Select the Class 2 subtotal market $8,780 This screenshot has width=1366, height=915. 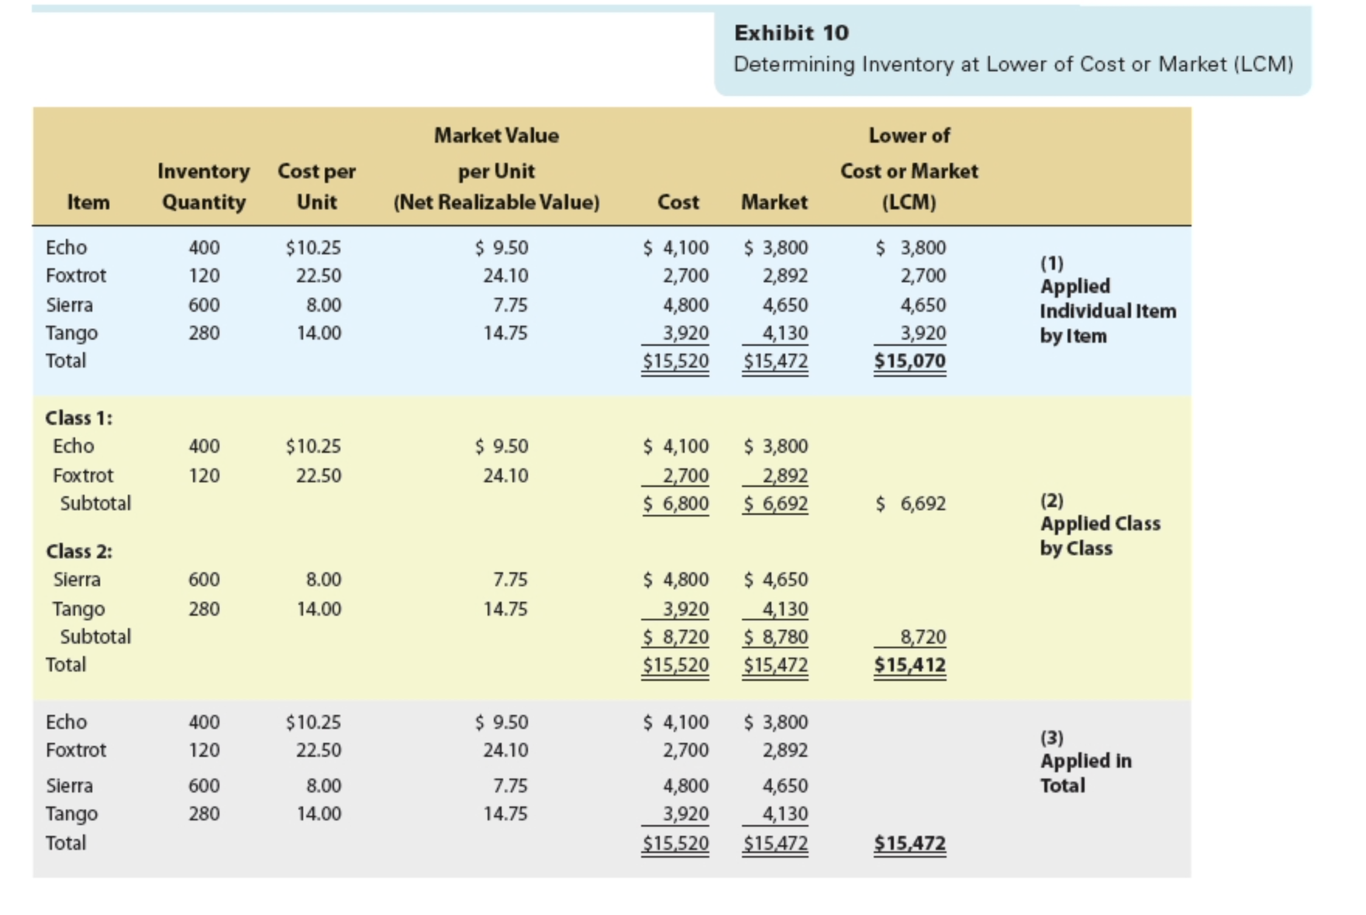[x=775, y=637]
